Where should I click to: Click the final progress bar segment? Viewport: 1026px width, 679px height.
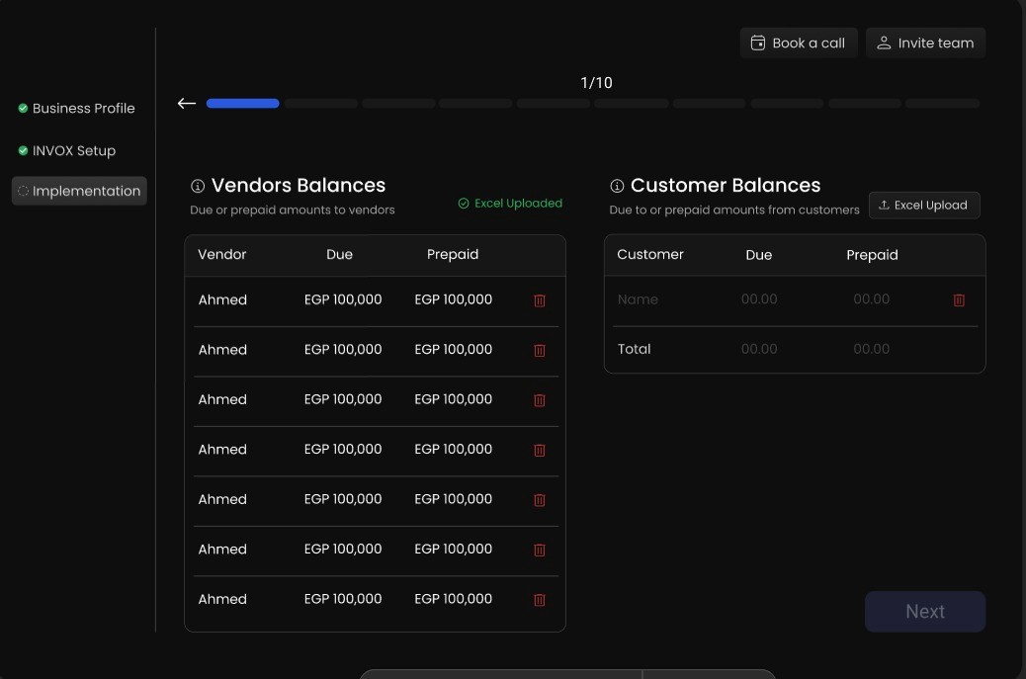tap(942, 104)
